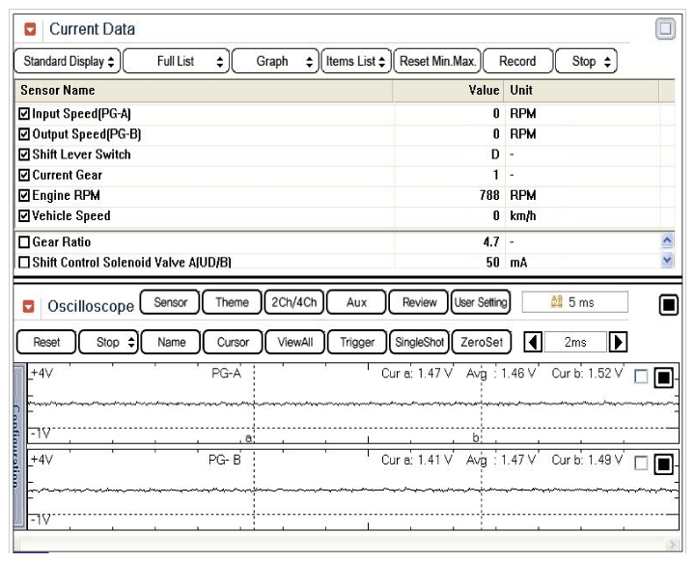Switch channels with 2Ch/4Ch
695x562 pixels.
point(293,302)
